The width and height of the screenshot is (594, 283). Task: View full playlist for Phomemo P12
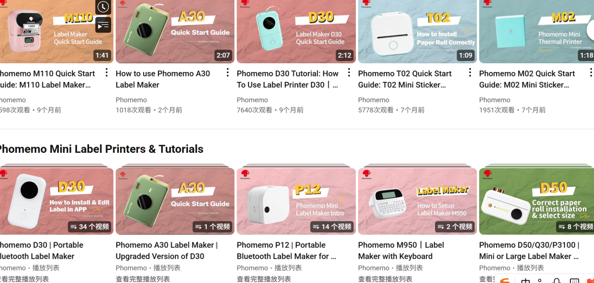[264, 279]
